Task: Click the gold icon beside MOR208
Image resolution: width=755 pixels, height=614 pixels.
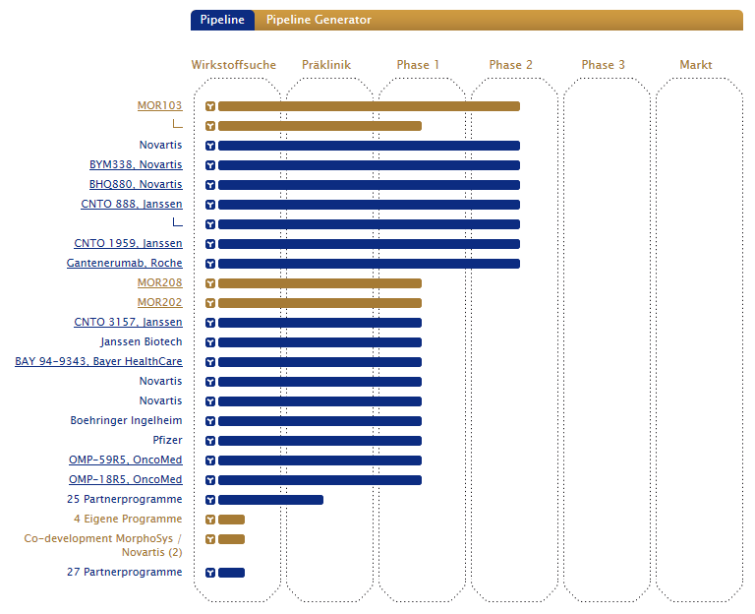Action: [x=210, y=283]
